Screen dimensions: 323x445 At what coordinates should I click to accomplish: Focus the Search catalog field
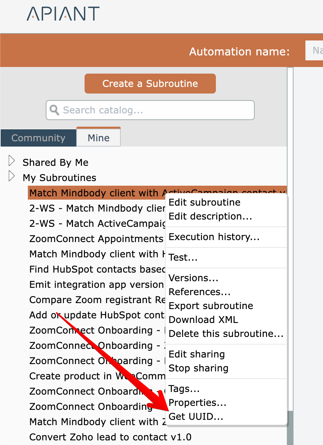(156, 110)
